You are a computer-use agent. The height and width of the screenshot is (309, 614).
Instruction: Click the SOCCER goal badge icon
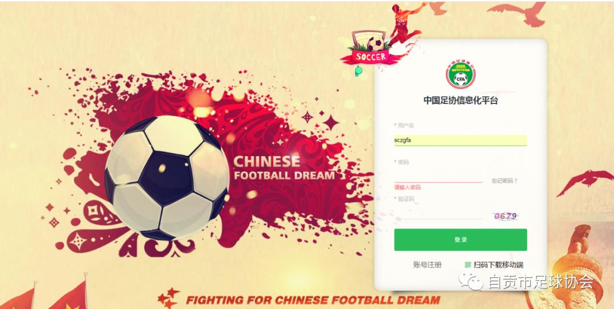[371, 47]
